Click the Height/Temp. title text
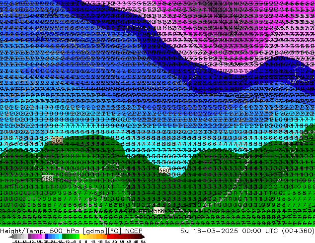315x243 pixels. [x=22, y=231]
